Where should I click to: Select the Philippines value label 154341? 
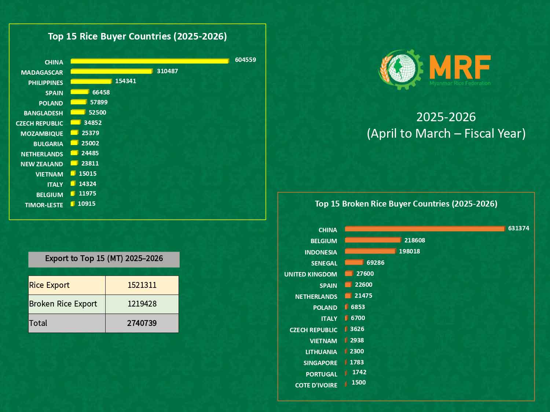[x=125, y=81]
